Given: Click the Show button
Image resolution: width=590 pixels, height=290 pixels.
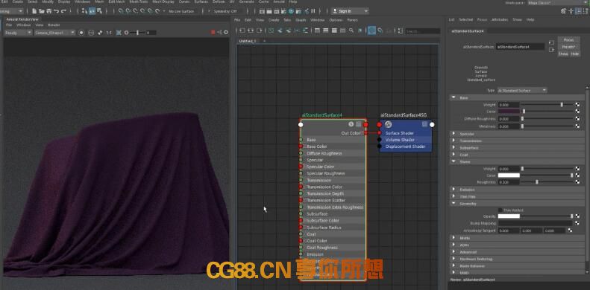Looking at the screenshot, I should click(563, 54).
